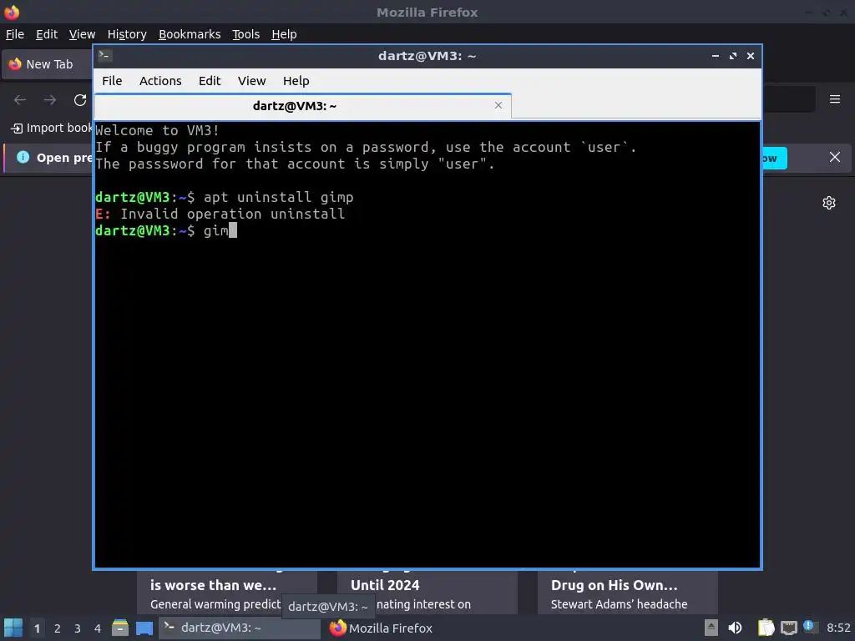
Task: Open Firefox History menu
Action: 127,34
